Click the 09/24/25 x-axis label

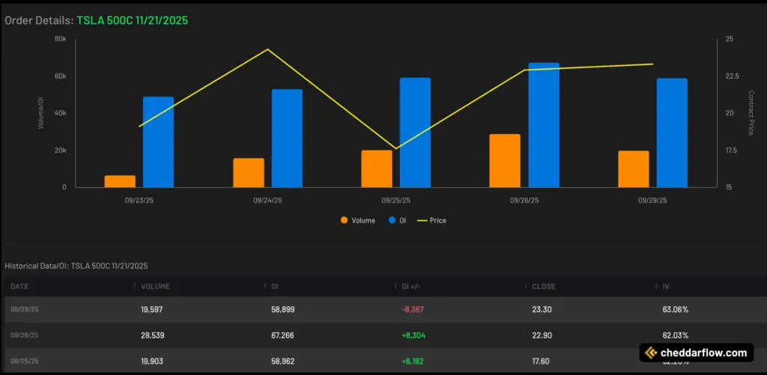pos(267,201)
